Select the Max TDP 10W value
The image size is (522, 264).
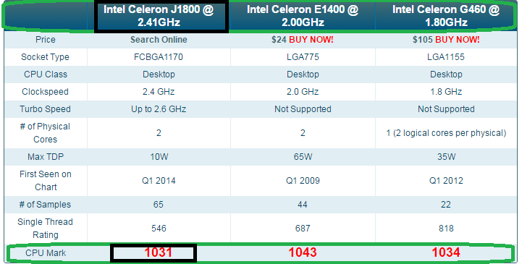tap(159, 157)
